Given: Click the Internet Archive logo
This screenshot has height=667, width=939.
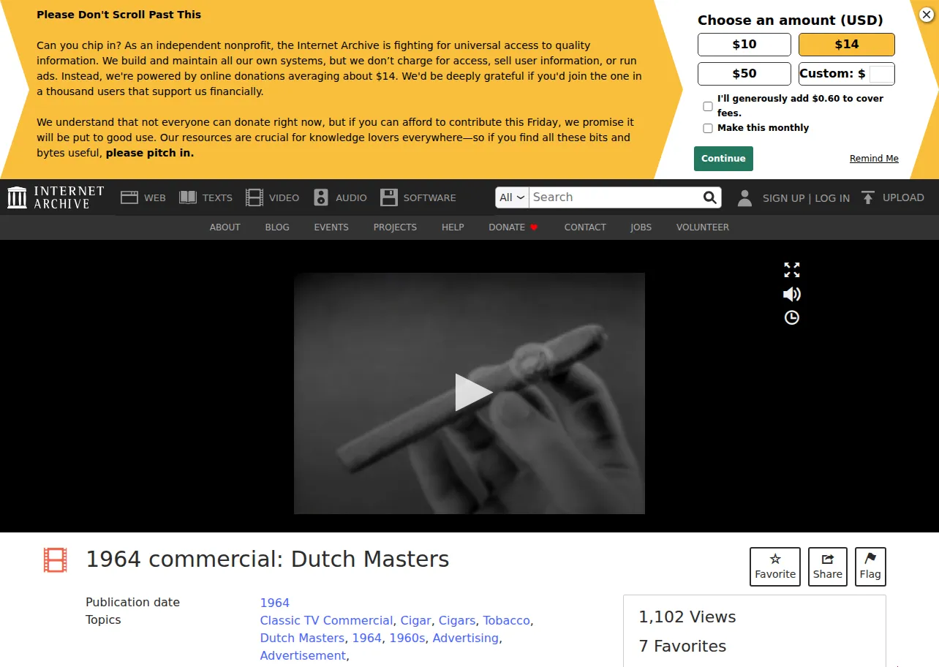Looking at the screenshot, I should [x=56, y=197].
